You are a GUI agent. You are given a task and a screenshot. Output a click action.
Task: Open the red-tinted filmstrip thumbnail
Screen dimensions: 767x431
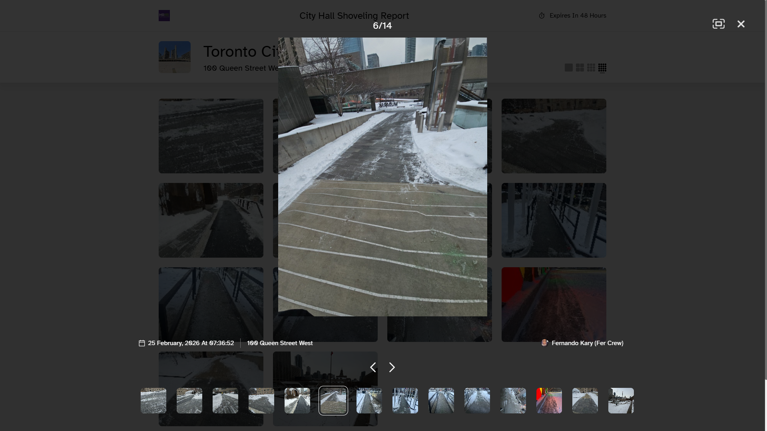coord(549,401)
